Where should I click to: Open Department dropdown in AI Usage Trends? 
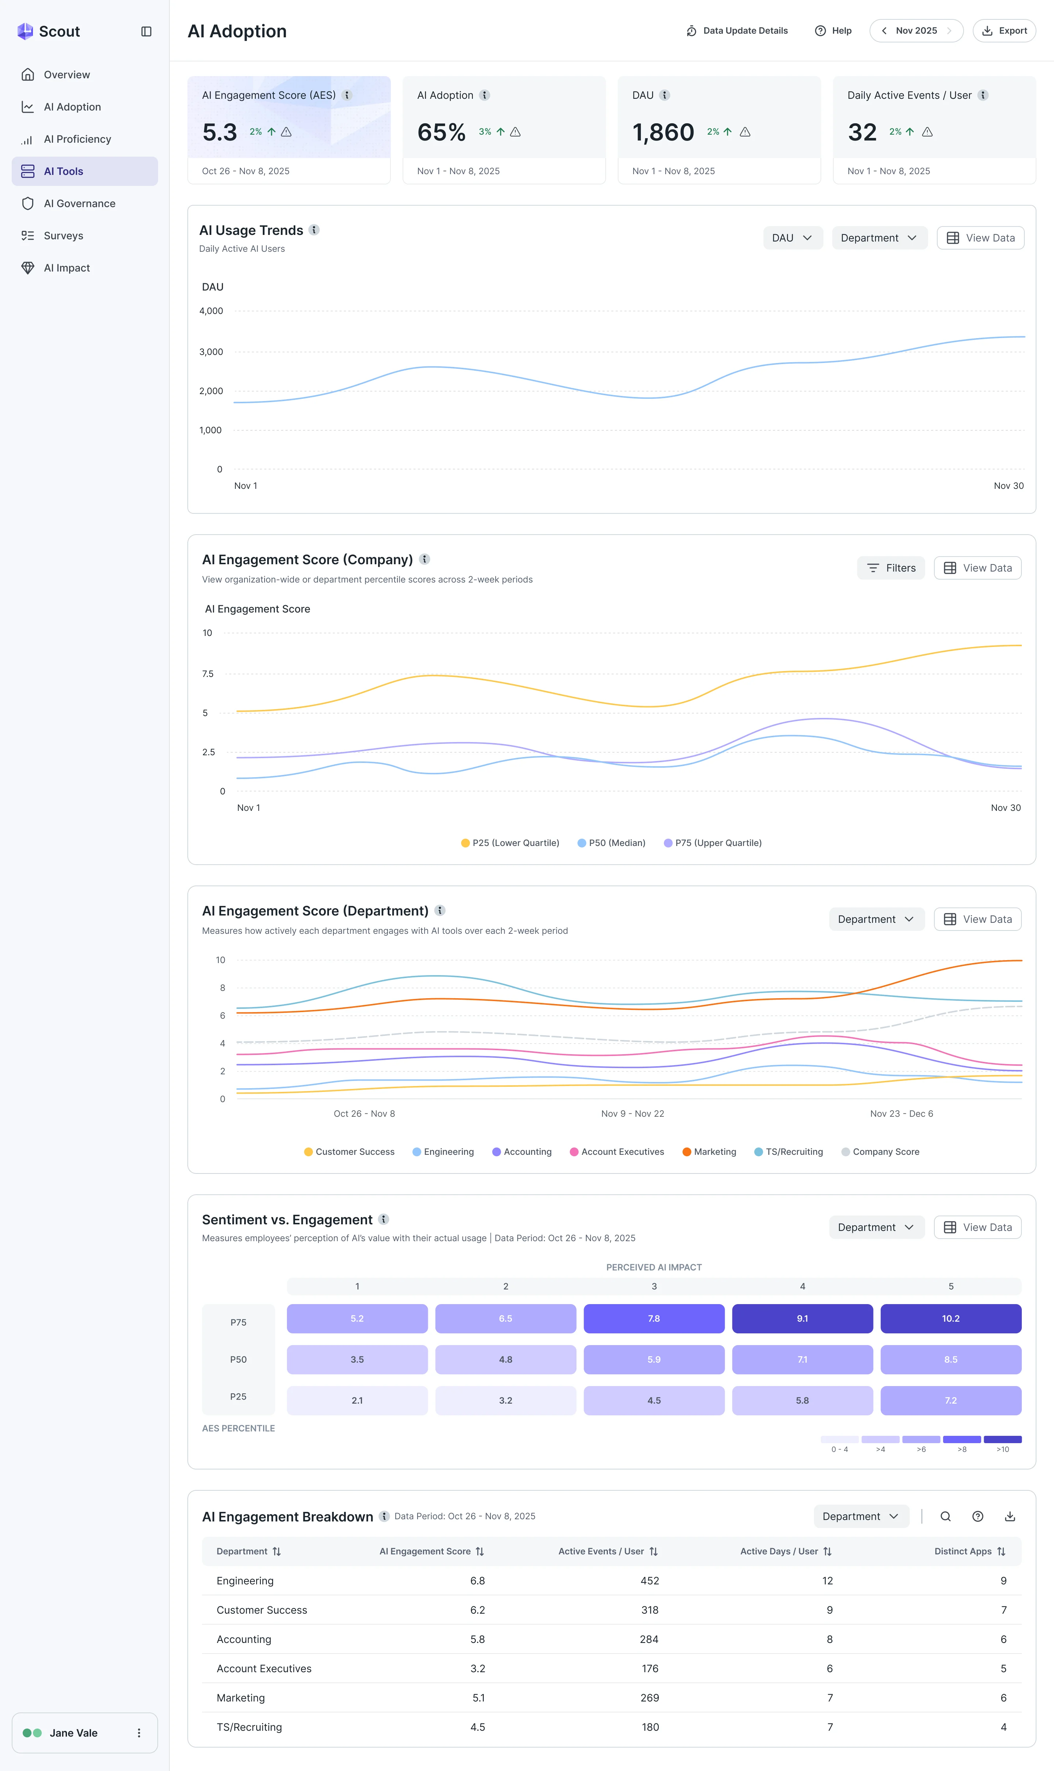pyautogui.click(x=879, y=238)
